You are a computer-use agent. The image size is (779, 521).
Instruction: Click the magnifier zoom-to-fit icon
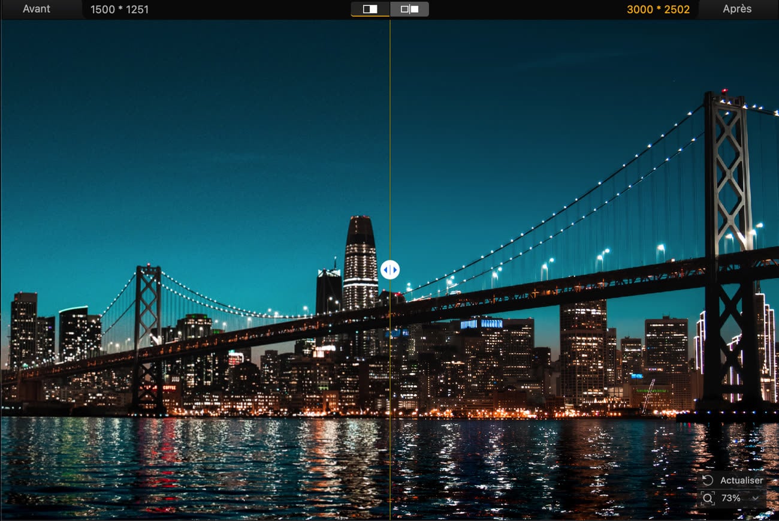[x=708, y=498]
